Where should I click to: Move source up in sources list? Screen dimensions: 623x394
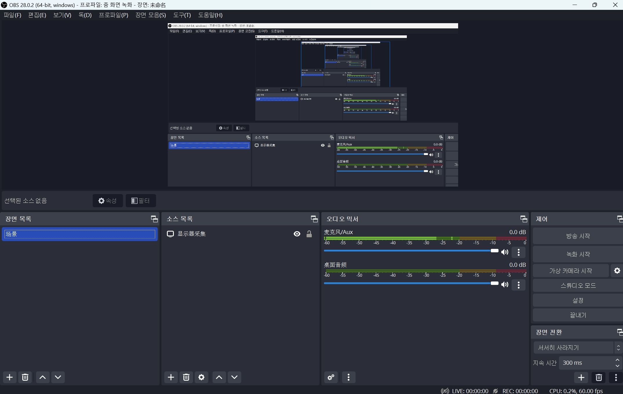pyautogui.click(x=219, y=377)
